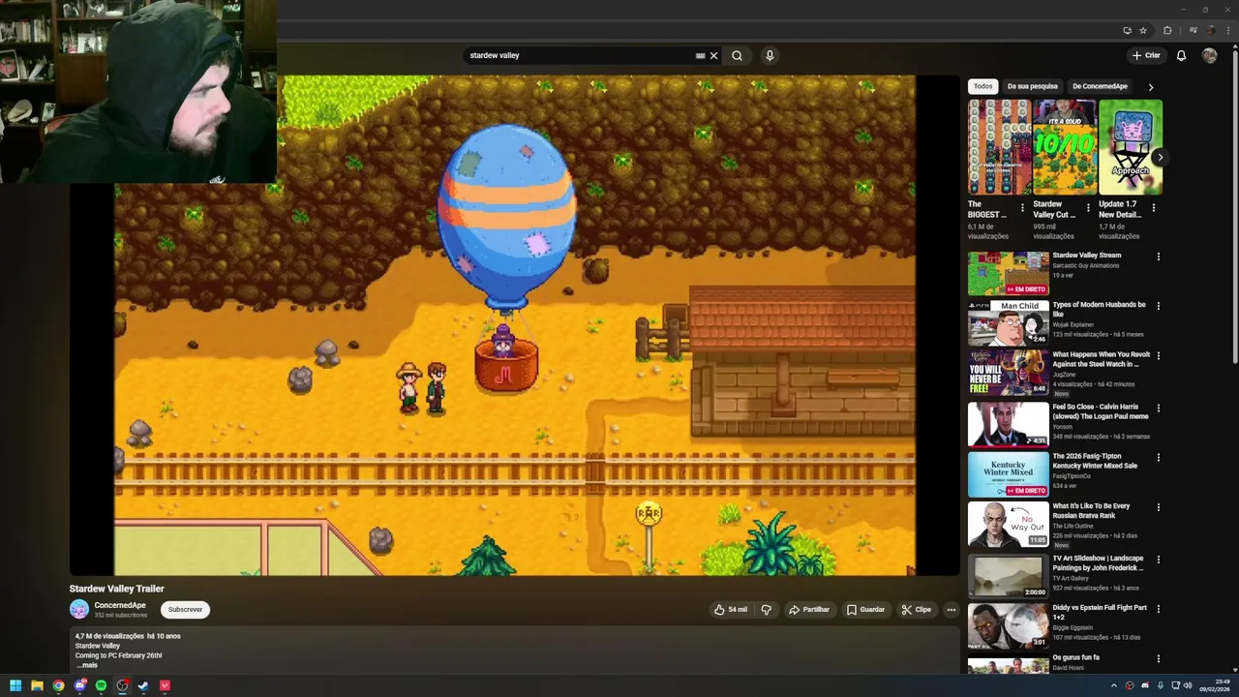
Task: Open YouTube notifications bell
Action: point(1181,55)
